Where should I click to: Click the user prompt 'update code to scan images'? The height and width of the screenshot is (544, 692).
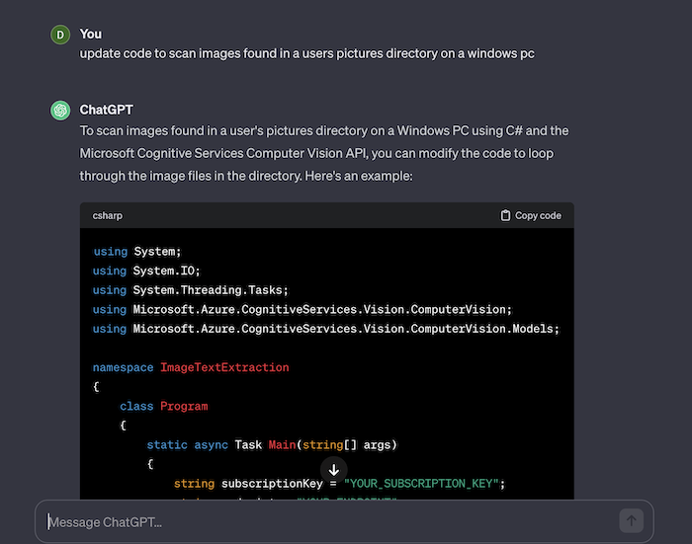pos(307,53)
